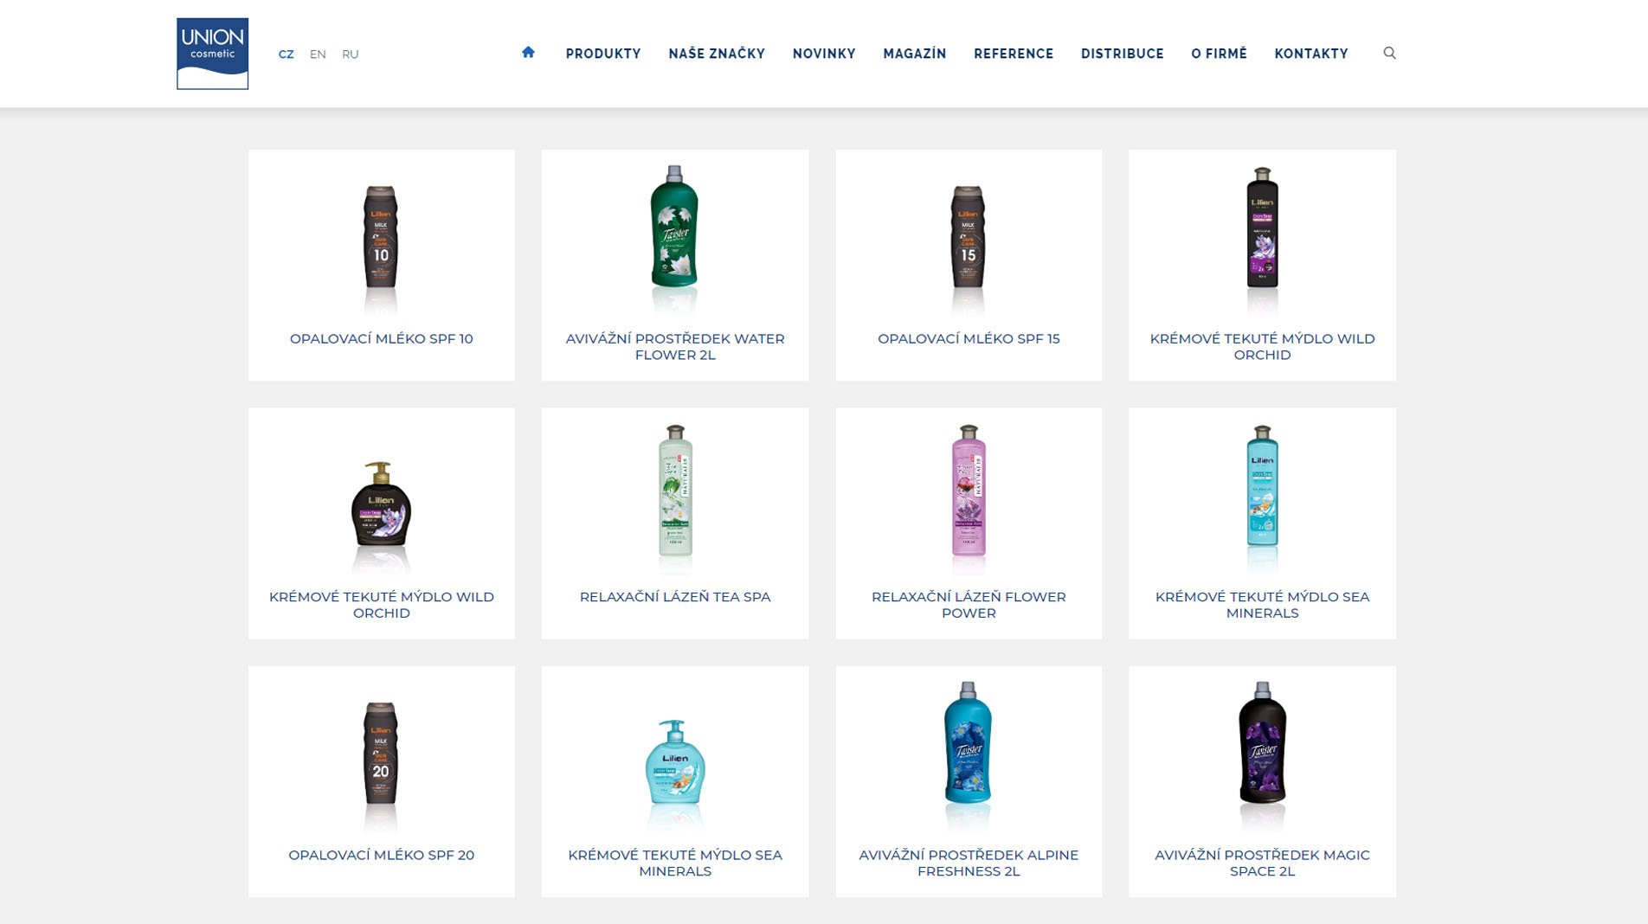This screenshot has height=924, width=1648.
Task: Click the Union Cosmetic logo
Action: tap(212, 54)
